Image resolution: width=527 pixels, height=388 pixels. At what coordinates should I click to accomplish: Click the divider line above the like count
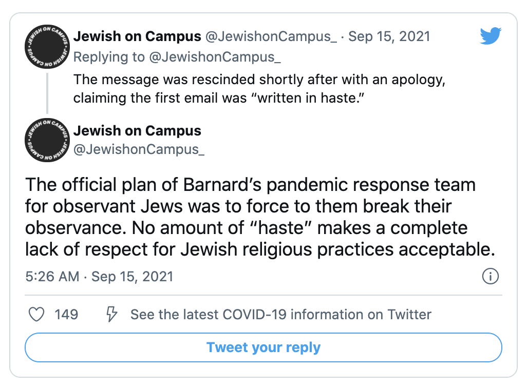[x=263, y=295]
